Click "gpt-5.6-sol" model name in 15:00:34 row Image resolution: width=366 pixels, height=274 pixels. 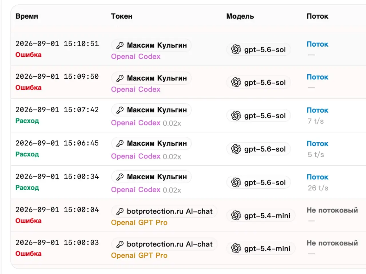pyautogui.click(x=265, y=183)
